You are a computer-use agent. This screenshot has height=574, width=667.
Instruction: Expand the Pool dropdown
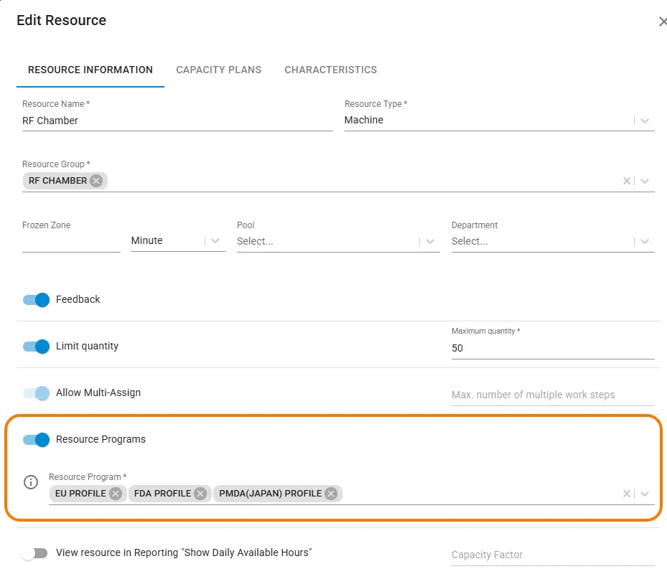click(430, 242)
